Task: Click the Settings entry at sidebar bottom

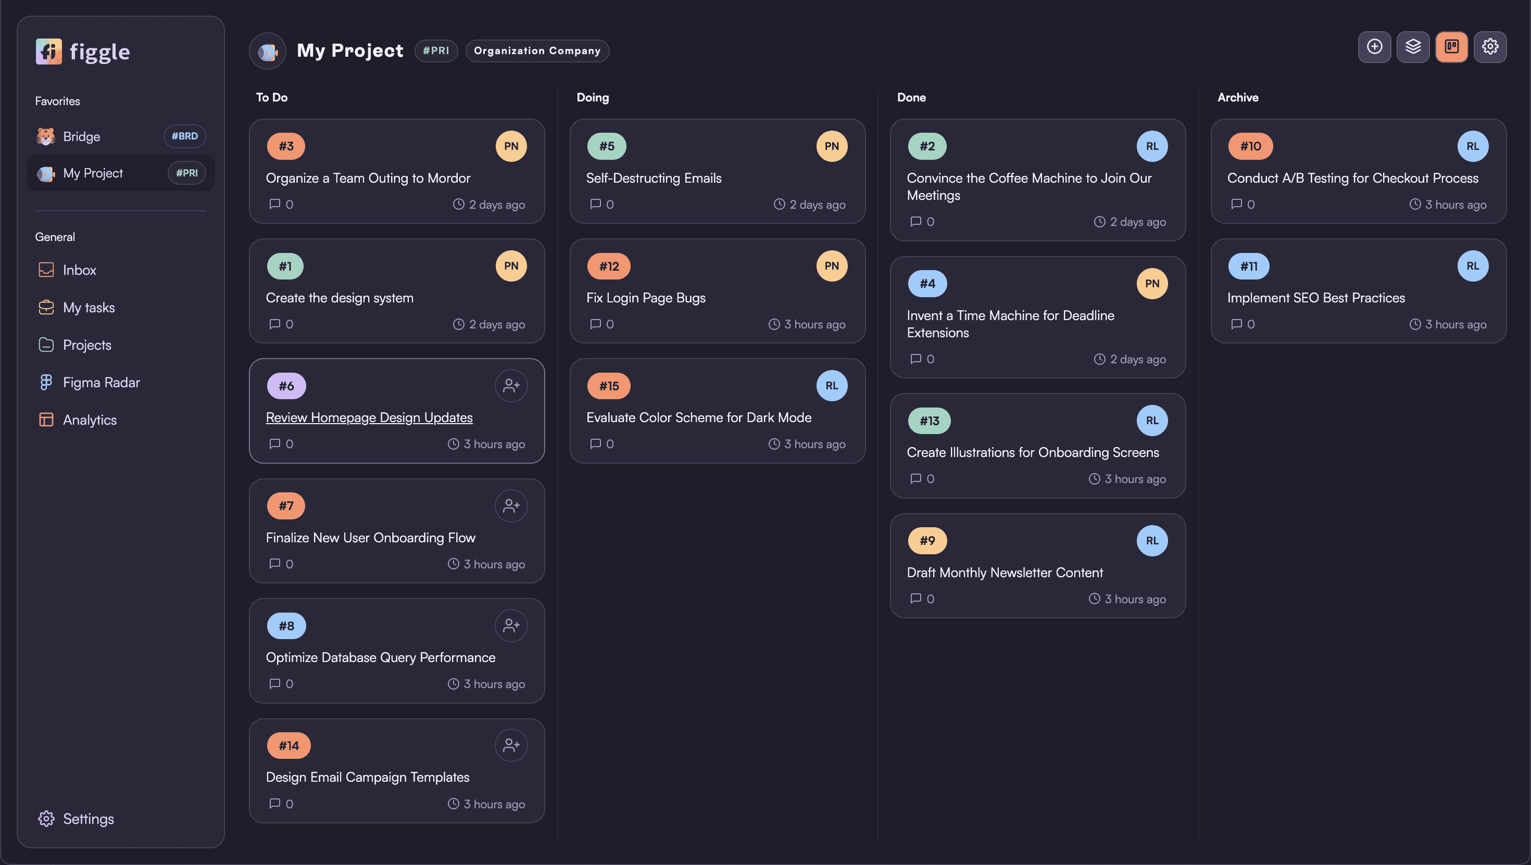Action: pyautogui.click(x=88, y=819)
